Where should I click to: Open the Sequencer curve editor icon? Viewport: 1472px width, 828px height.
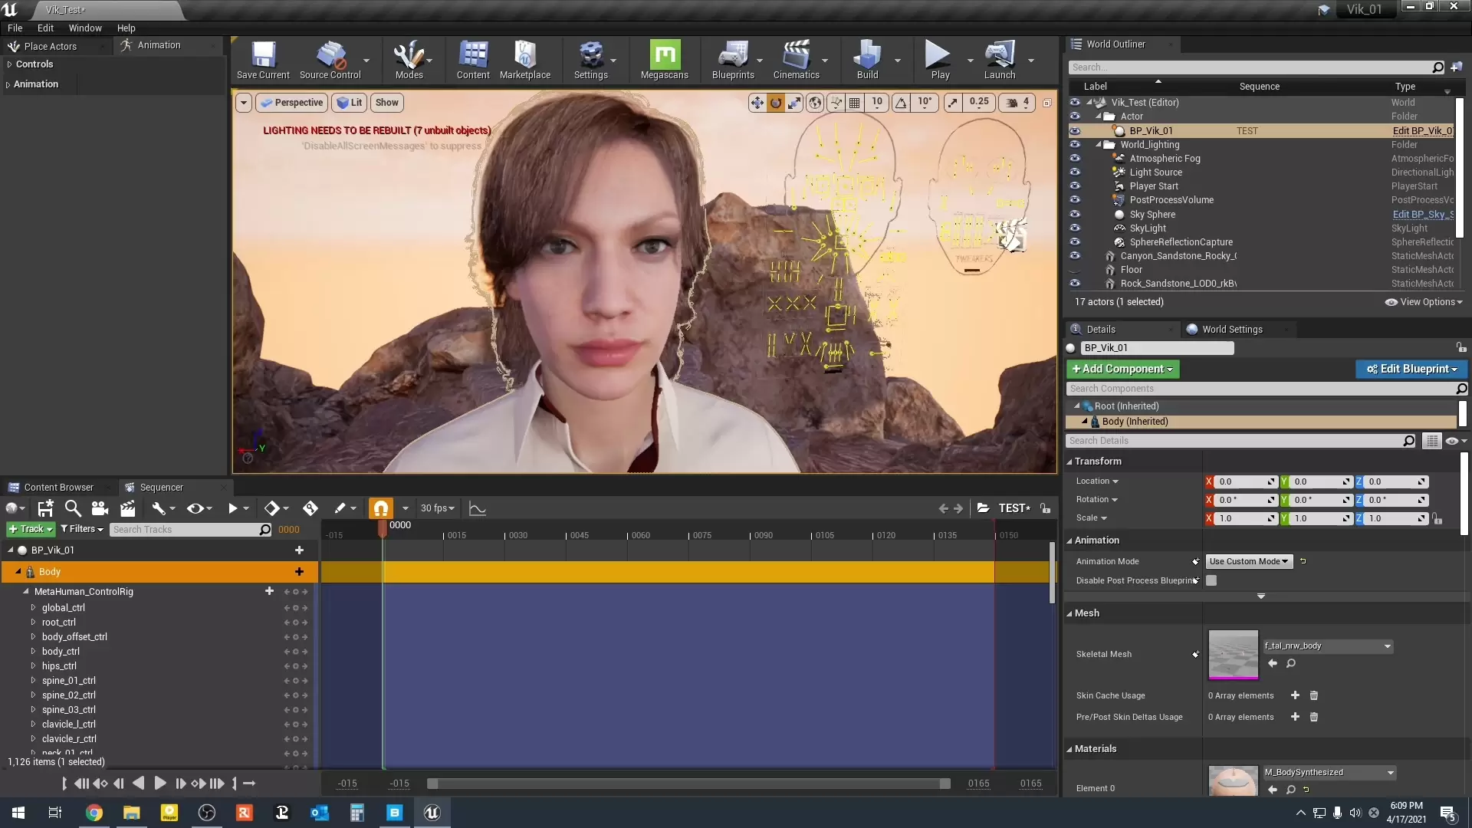(x=477, y=508)
